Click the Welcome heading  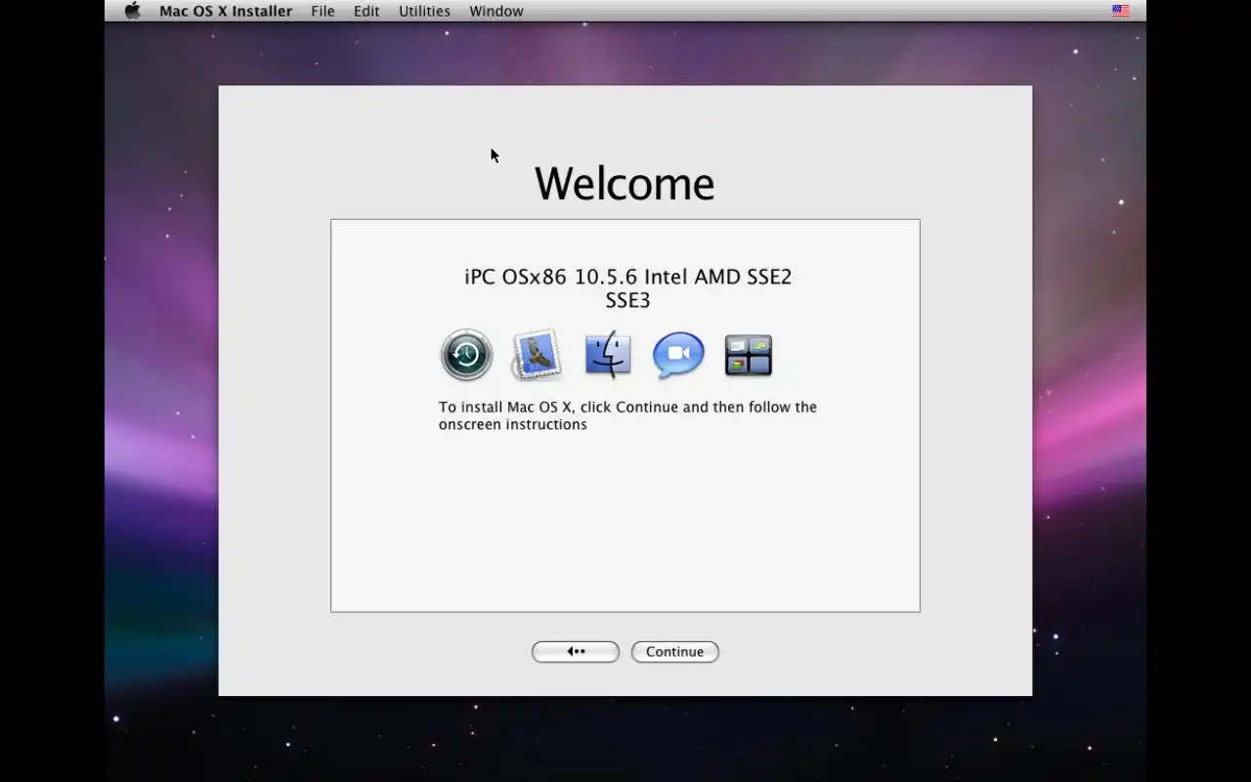point(625,184)
